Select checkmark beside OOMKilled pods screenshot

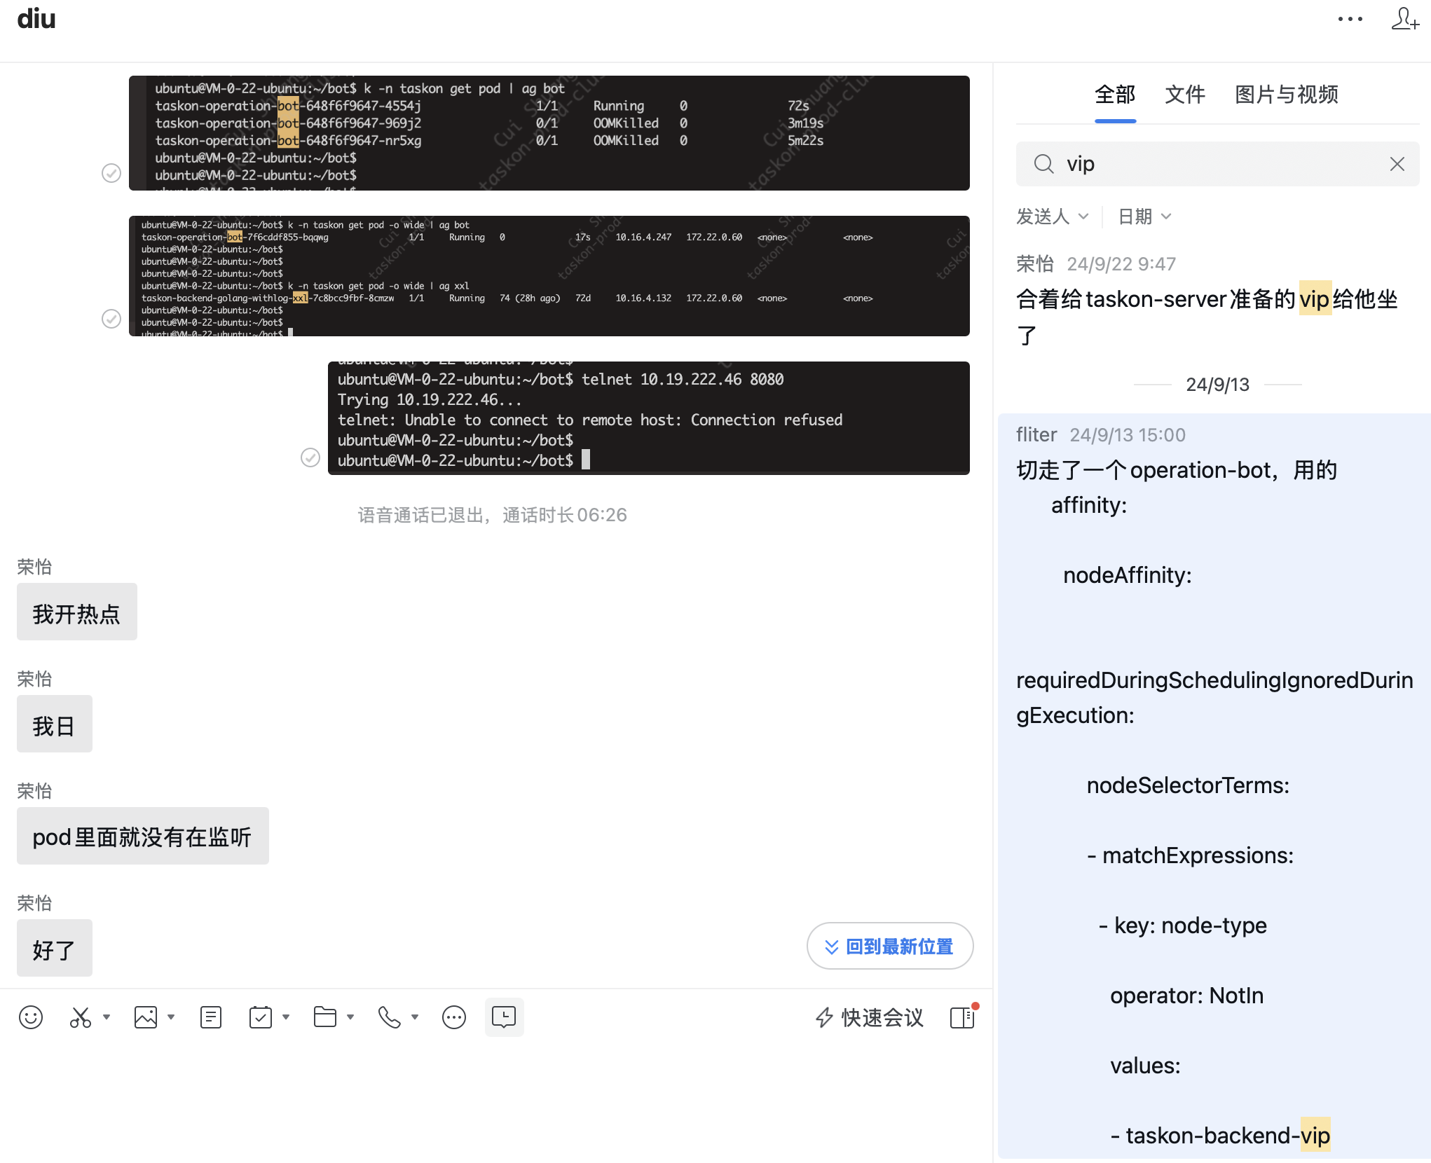111,173
